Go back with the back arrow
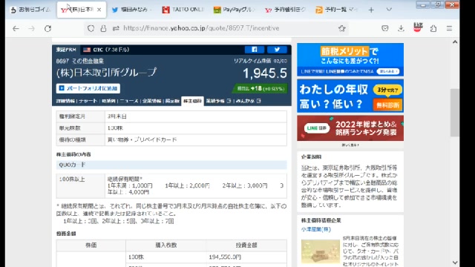The image size is (475, 267). tap(16, 28)
